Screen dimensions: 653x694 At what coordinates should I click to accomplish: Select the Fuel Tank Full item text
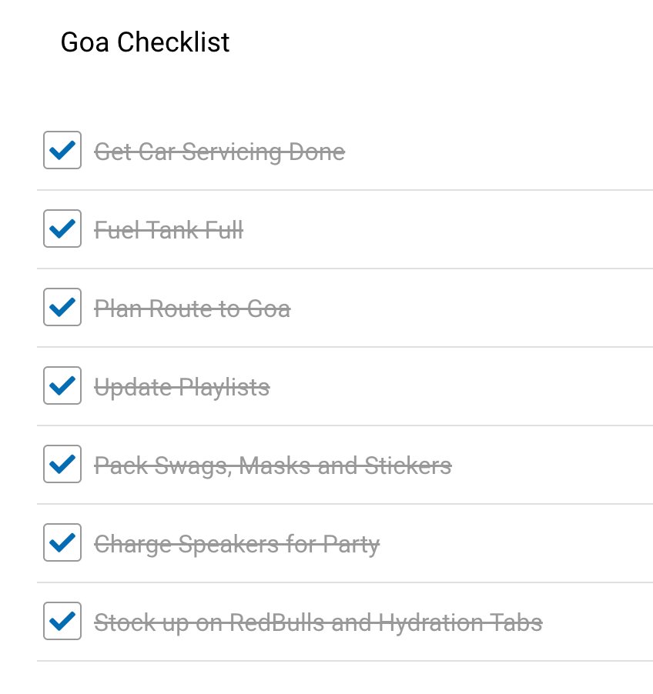169,230
